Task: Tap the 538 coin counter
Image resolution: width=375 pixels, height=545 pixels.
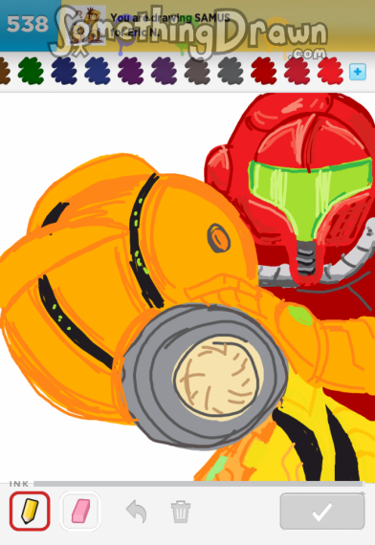Action: [x=28, y=24]
